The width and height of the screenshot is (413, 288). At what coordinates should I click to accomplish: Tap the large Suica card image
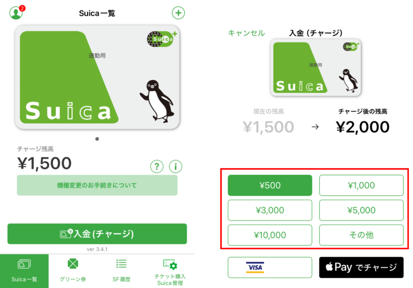coord(97,77)
